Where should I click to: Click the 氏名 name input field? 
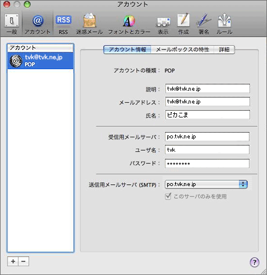[208, 115]
